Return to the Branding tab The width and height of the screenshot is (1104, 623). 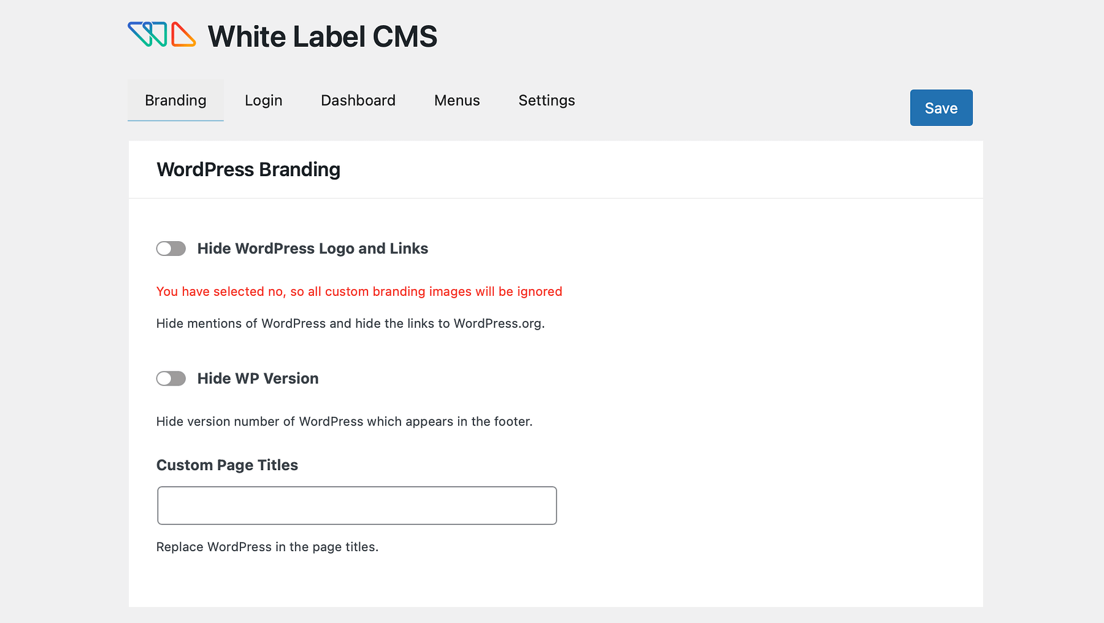175,101
